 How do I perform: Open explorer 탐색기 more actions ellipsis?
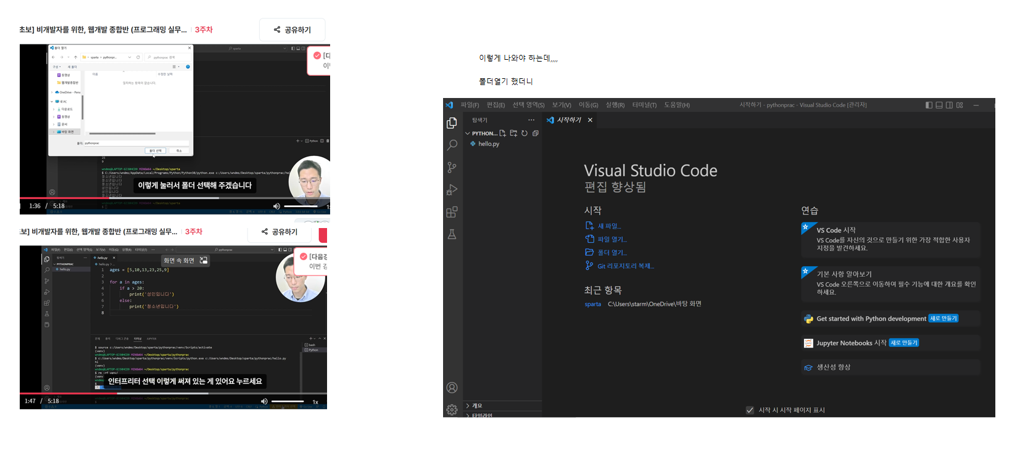[531, 120]
